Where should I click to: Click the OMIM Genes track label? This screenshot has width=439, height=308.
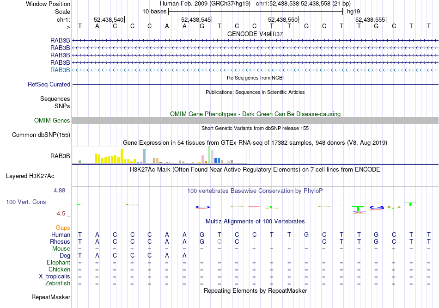tap(52, 121)
